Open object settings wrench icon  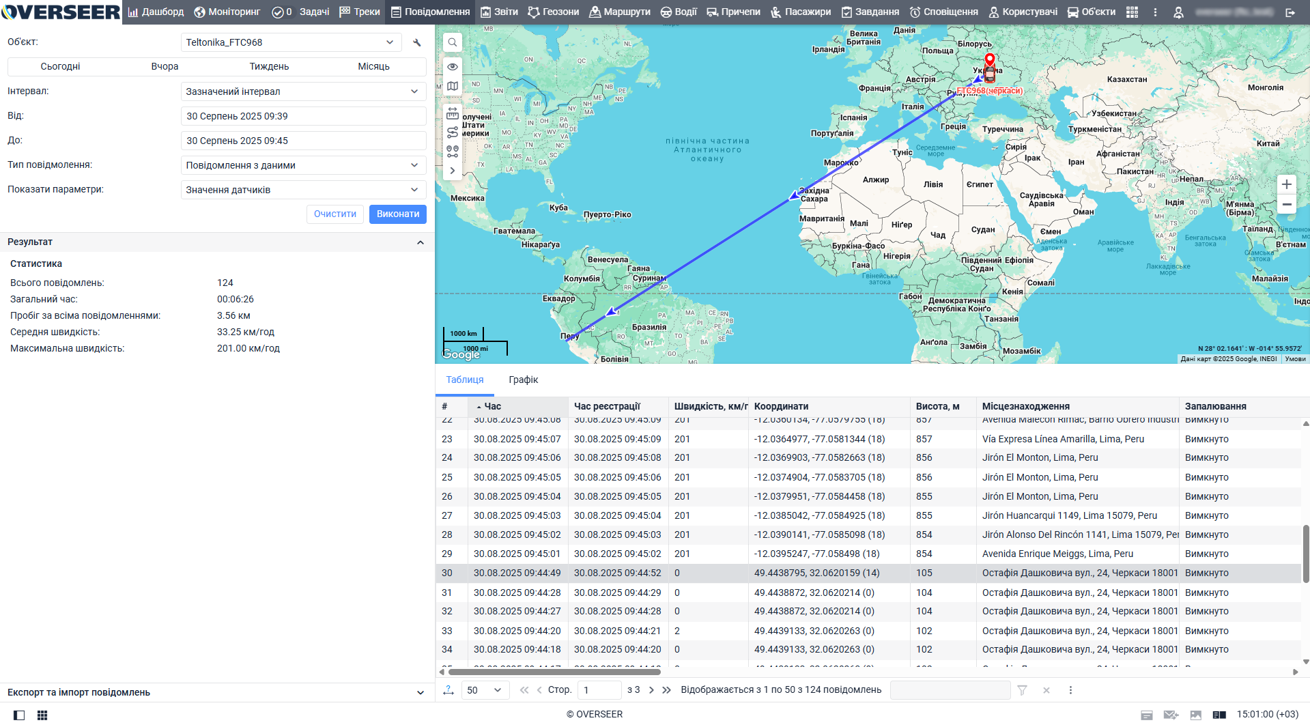click(x=417, y=42)
